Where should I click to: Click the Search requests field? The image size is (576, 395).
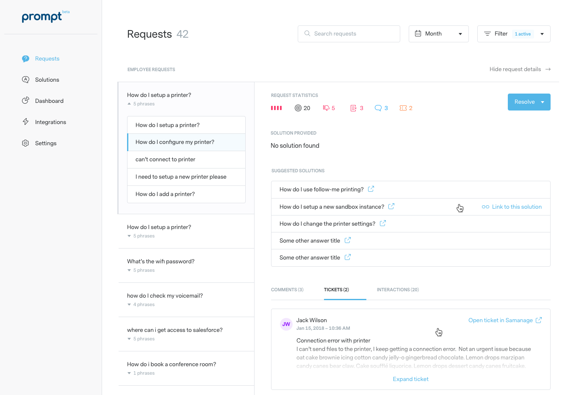[349, 34]
